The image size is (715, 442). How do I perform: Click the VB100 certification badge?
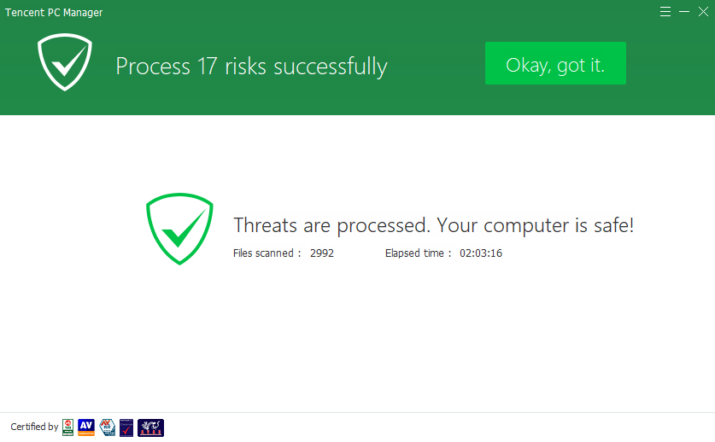[x=68, y=427]
